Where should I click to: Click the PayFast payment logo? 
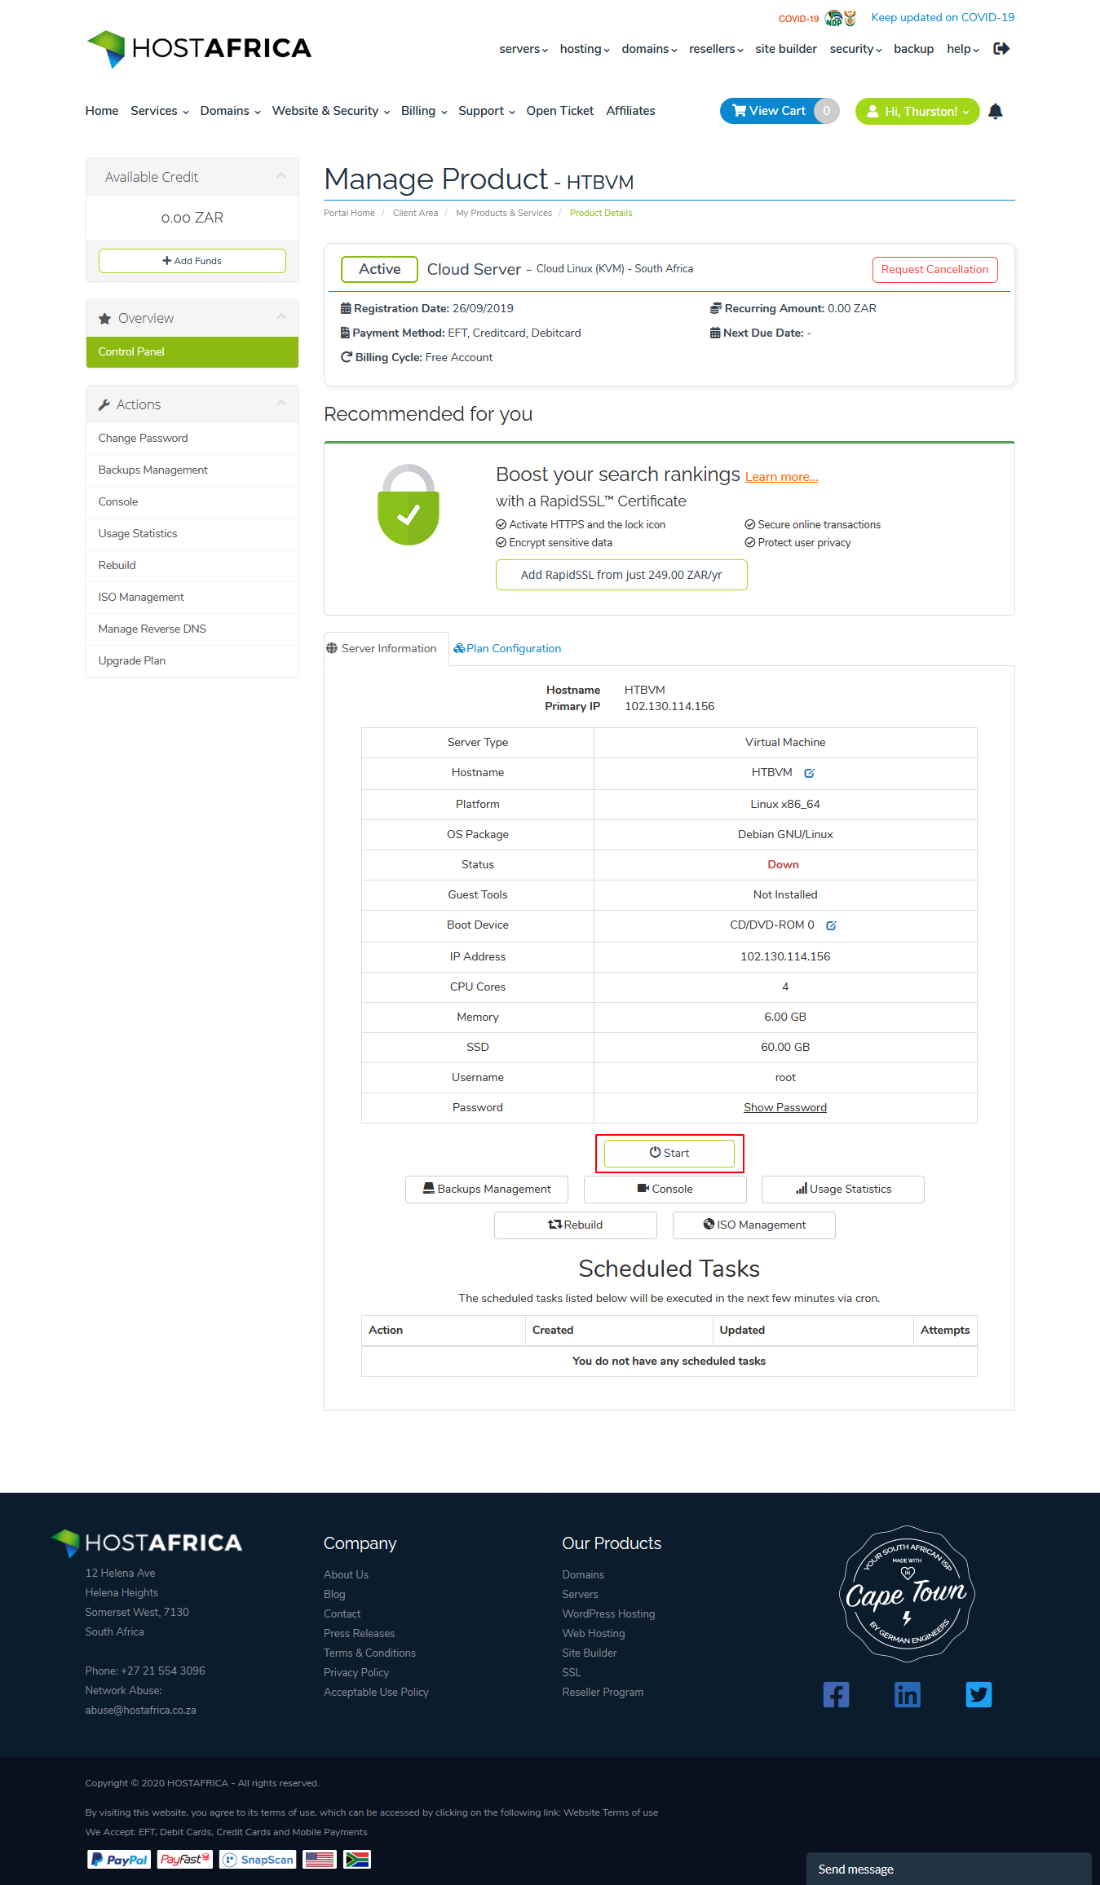point(185,1860)
